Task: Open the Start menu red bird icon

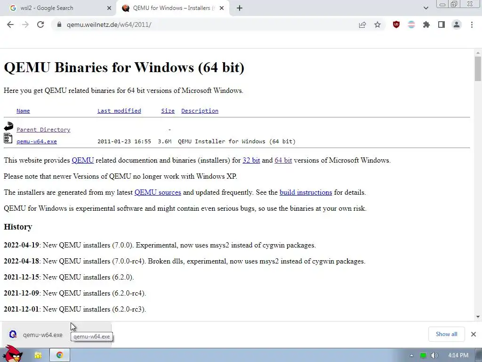Action: pos(13,354)
